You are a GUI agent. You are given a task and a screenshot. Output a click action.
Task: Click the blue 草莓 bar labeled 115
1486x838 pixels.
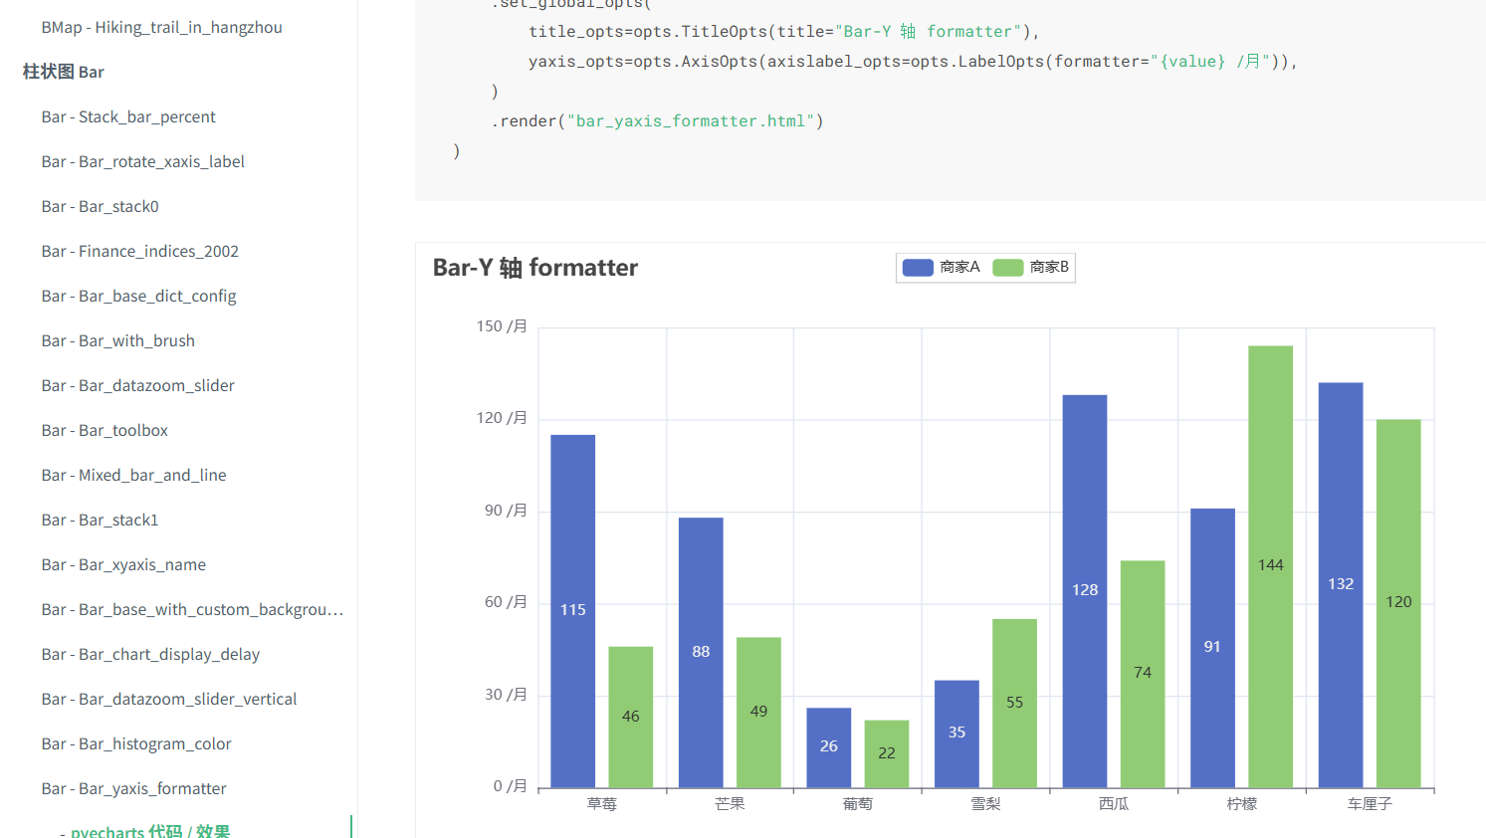point(573,611)
